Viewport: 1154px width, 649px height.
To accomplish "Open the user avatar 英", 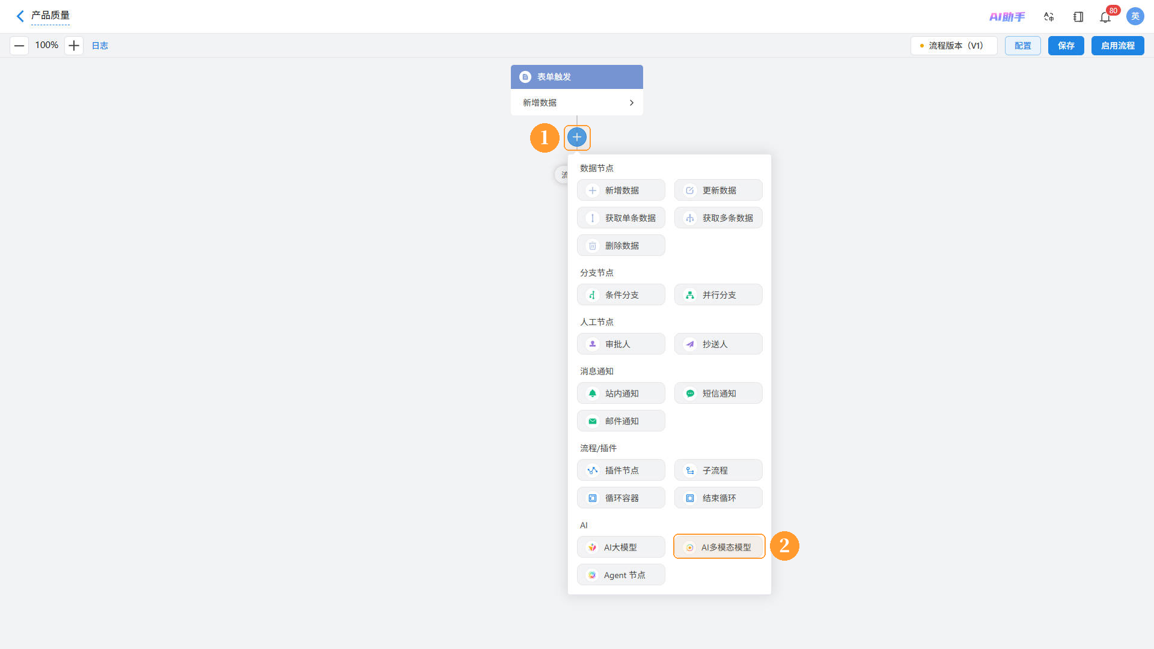I will pos(1135,16).
